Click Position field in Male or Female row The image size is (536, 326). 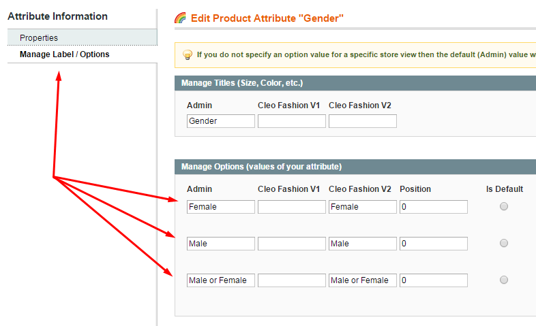coord(434,280)
